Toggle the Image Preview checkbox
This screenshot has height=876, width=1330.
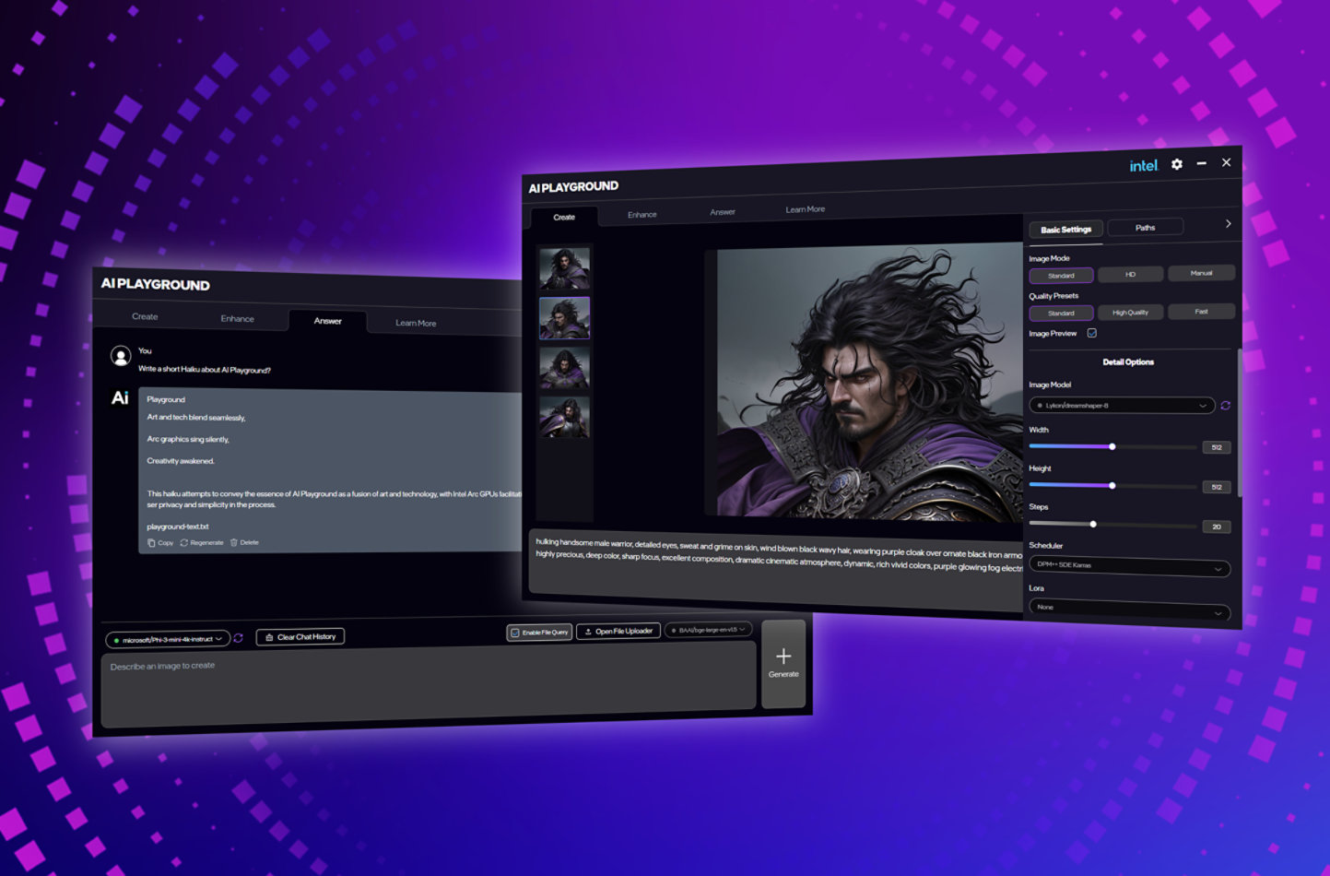tap(1092, 333)
